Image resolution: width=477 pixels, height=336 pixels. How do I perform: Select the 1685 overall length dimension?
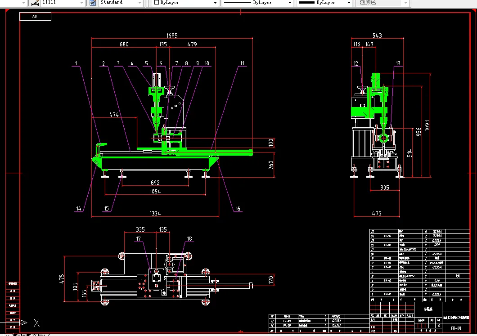[172, 36]
